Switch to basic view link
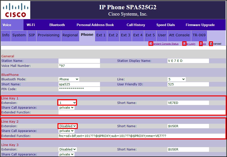The width and height of the screenshot is (227, 157). tap(203, 44)
